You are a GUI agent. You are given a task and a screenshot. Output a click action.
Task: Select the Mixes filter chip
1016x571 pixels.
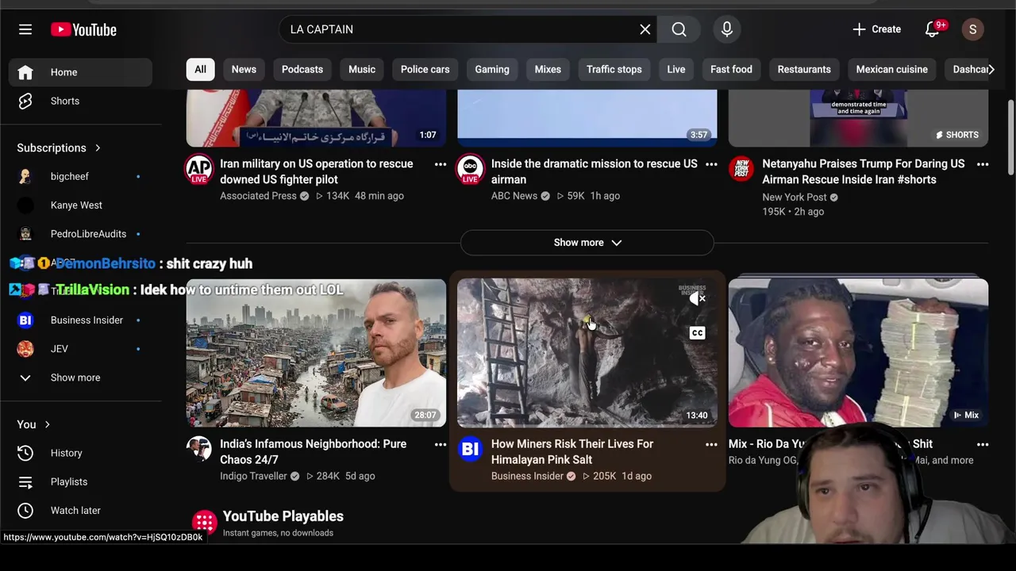point(548,69)
